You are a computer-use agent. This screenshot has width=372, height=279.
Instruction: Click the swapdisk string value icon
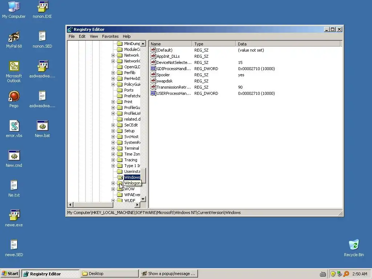coord(153,81)
